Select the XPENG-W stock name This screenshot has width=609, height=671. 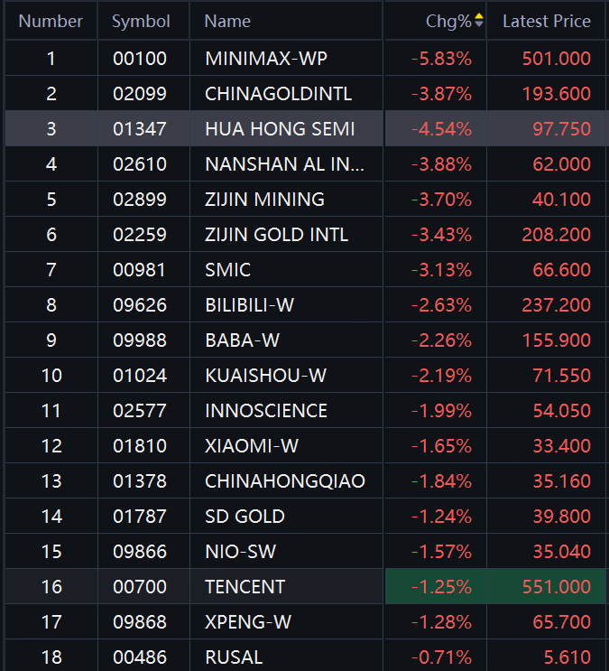[x=248, y=622]
